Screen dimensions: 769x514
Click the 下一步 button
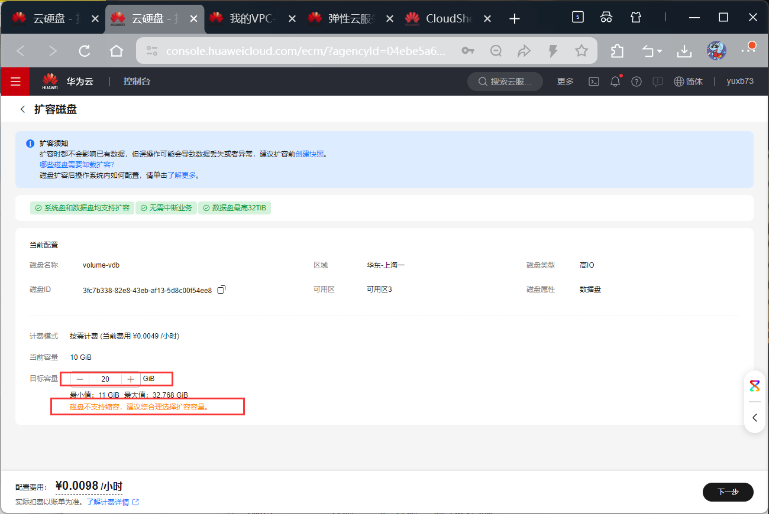[728, 492]
